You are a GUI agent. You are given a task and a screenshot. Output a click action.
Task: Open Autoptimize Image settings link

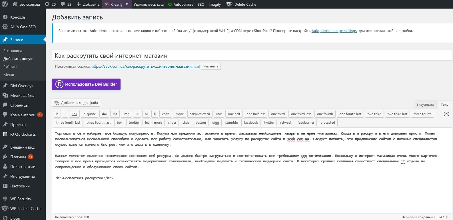334,31
